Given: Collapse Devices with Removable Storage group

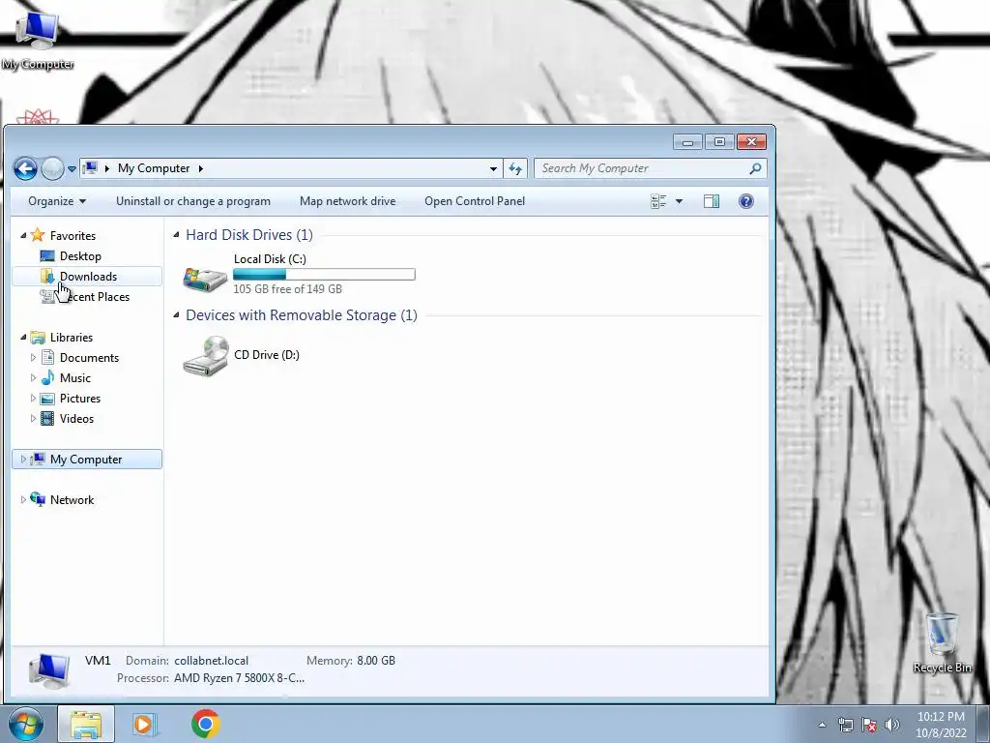Looking at the screenshot, I should coord(176,314).
